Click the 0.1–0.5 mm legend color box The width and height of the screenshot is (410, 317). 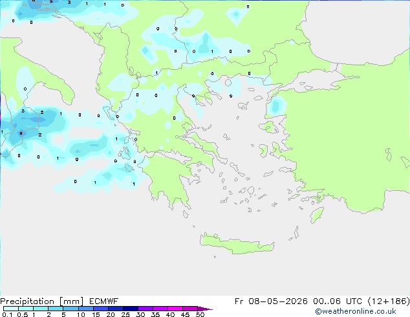click(x=11, y=309)
